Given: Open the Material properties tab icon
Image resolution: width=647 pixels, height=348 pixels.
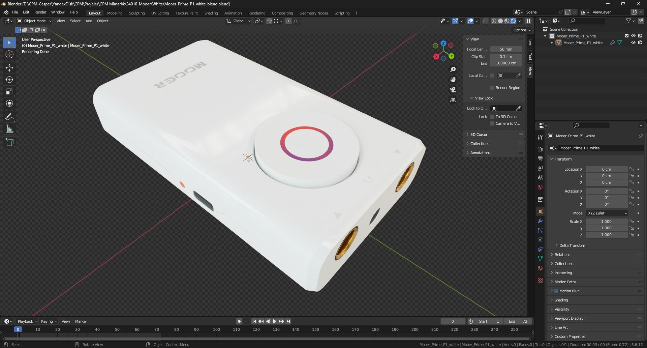Looking at the screenshot, I should 540,268.
